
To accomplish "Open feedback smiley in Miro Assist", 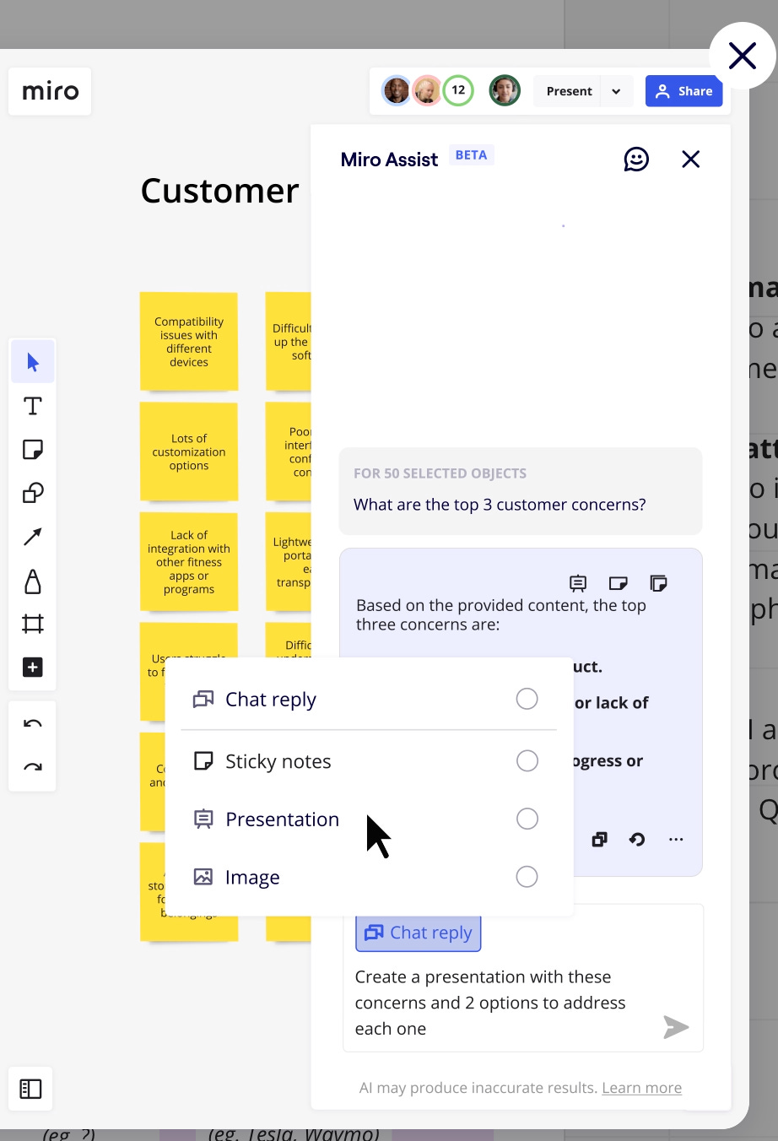I will (636, 159).
